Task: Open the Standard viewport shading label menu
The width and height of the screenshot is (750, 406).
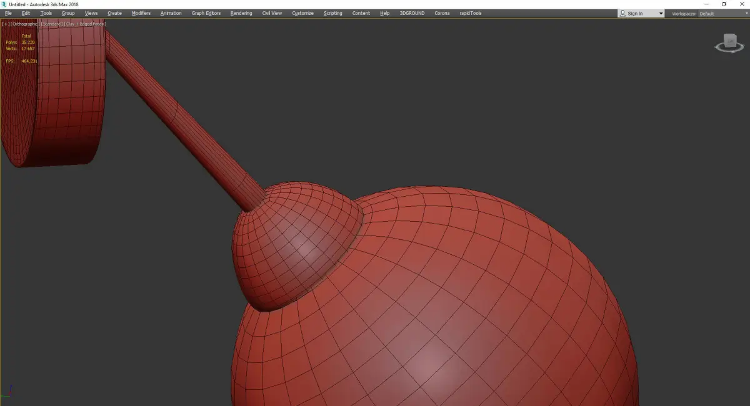Action: point(51,24)
